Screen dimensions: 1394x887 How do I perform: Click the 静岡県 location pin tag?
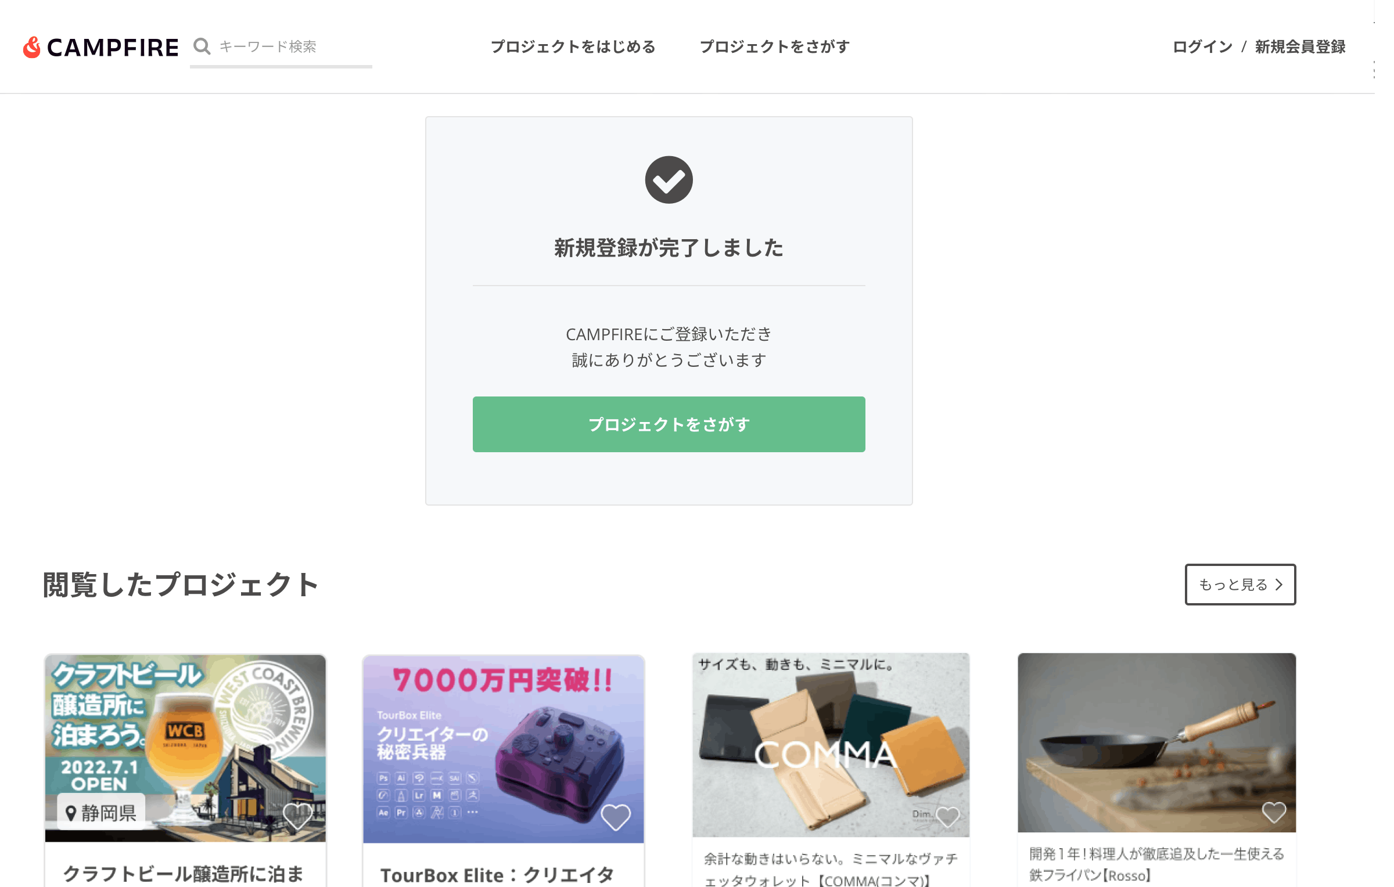click(101, 813)
